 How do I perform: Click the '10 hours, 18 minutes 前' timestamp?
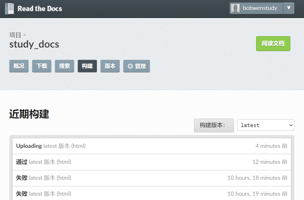(x=258, y=178)
